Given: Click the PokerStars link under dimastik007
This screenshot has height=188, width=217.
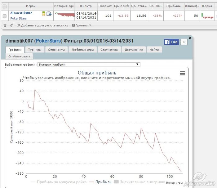Looking at the screenshot, I should (18, 18).
